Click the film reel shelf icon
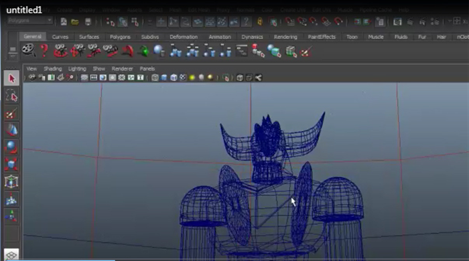This screenshot has height=261, width=469. coord(29,50)
